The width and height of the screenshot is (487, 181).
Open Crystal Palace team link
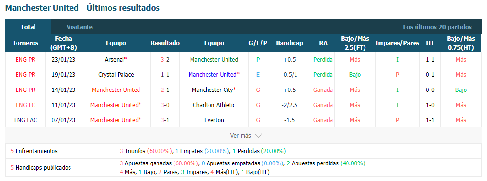(x=116, y=75)
